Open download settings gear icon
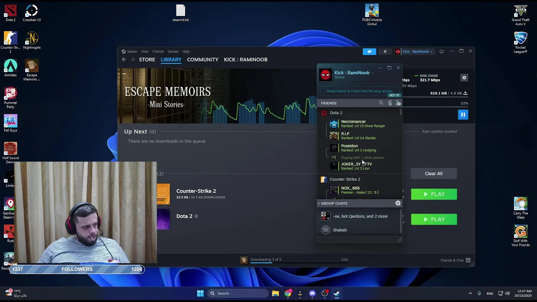The height and width of the screenshot is (302, 537). click(464, 78)
